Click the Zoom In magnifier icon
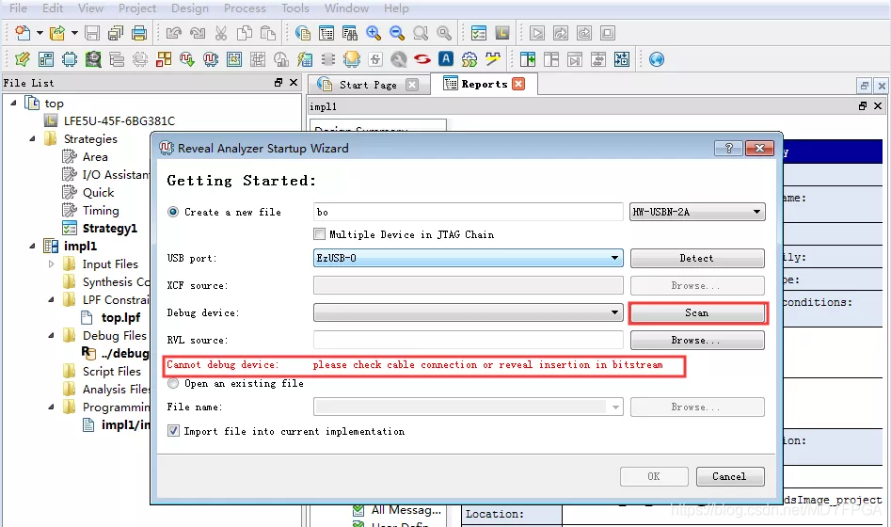The height and width of the screenshot is (527, 891). coord(374,33)
